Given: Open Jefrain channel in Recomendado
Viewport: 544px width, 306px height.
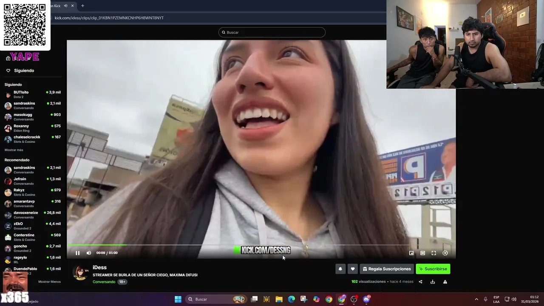Looking at the screenshot, I should (33, 181).
